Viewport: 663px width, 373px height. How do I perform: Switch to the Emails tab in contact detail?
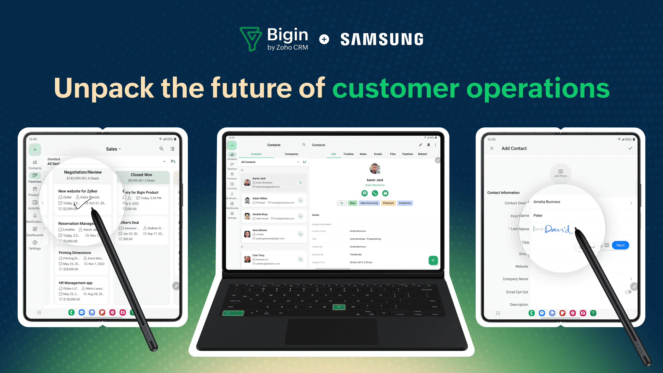[x=377, y=154]
